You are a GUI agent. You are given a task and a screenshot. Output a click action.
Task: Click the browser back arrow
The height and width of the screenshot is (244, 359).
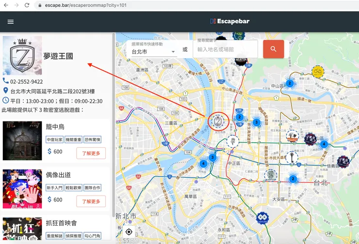(6, 5)
